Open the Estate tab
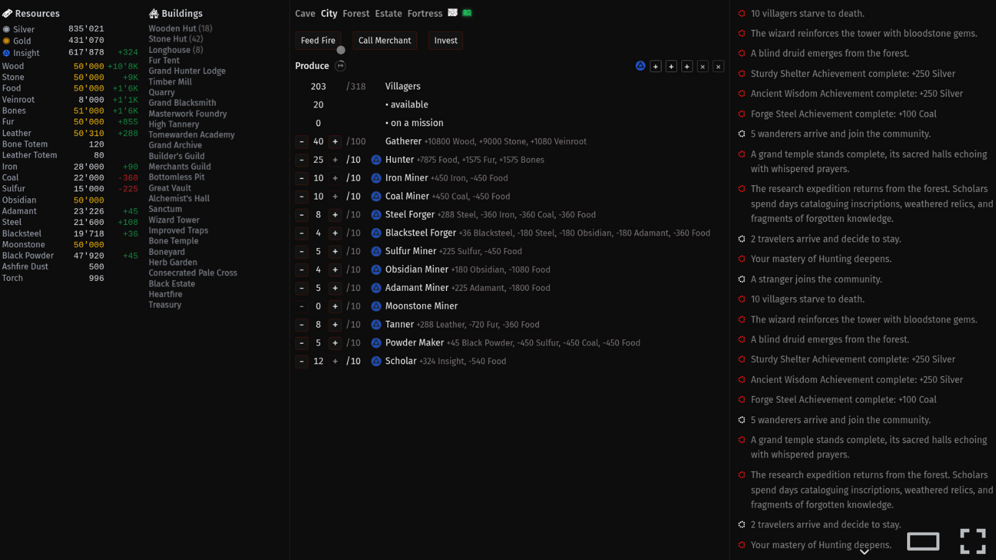 click(x=388, y=14)
